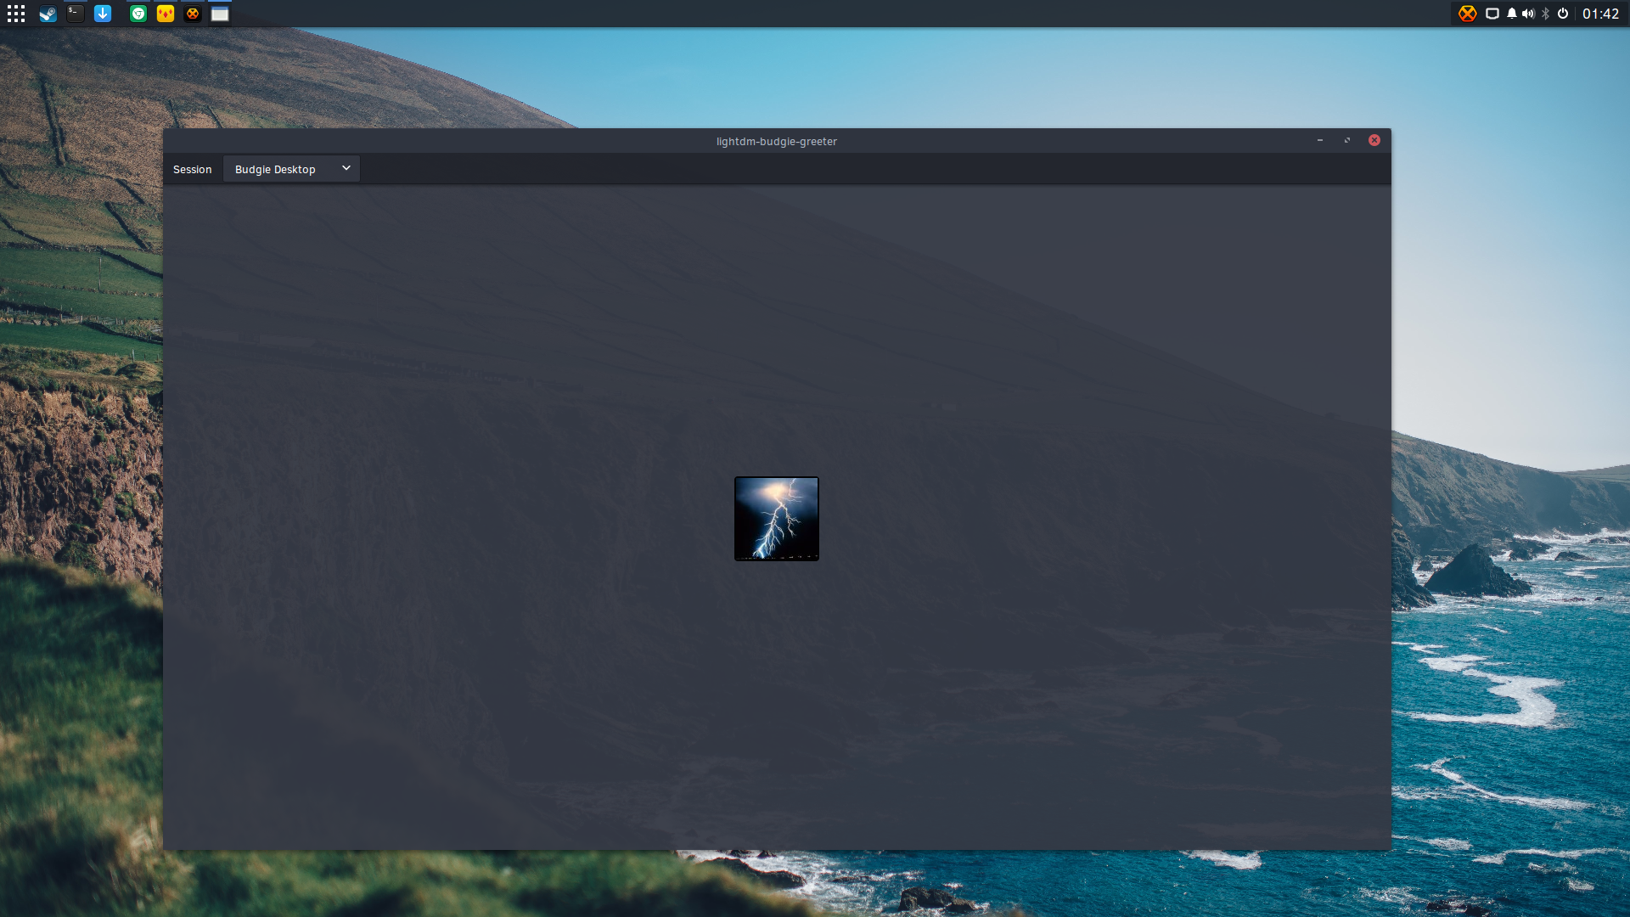Click the orange hexagon tray indicator

pyautogui.click(x=1467, y=14)
